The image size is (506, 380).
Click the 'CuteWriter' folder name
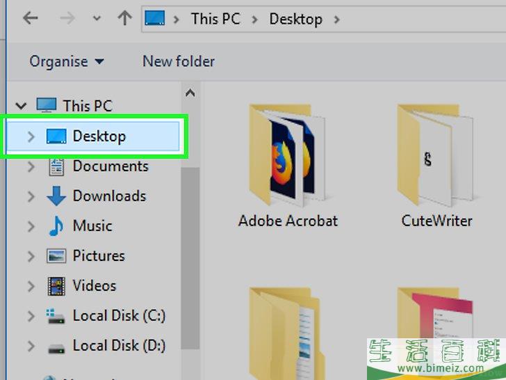click(436, 221)
